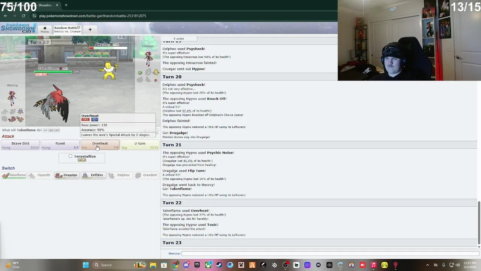481x271 pixels.
Task: Open Steam from the taskbar
Action: tap(219, 265)
